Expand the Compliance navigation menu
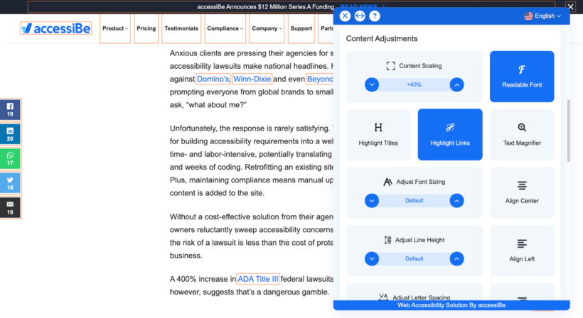Screen dimensions: 583x318 (225, 28)
